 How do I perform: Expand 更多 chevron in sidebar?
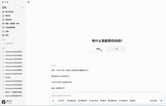tap(22, 35)
